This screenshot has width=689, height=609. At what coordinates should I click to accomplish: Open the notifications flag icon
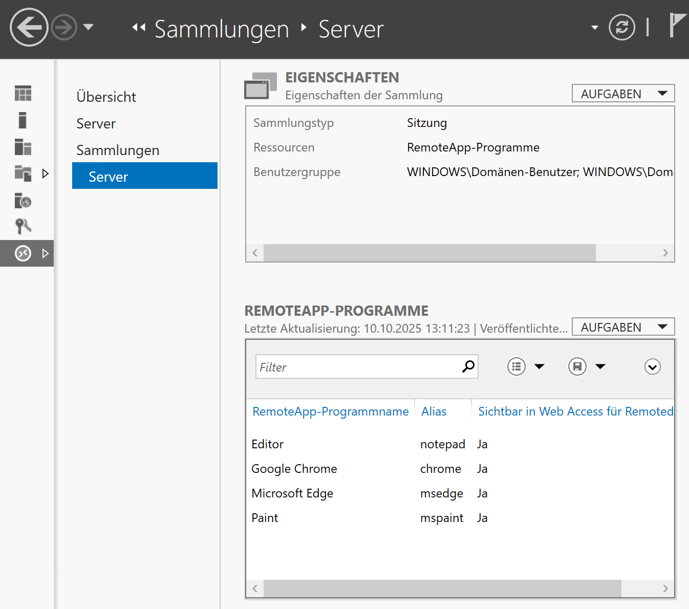[x=678, y=26]
